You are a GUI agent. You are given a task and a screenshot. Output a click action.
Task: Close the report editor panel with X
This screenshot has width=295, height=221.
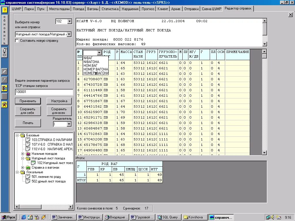(290, 15)
